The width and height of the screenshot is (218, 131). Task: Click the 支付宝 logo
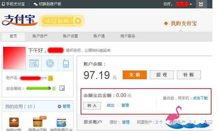click(x=19, y=20)
